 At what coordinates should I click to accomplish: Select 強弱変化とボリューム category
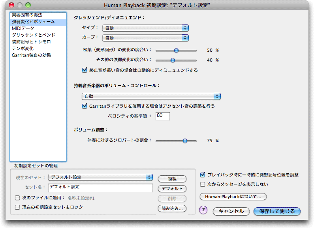point(38,22)
